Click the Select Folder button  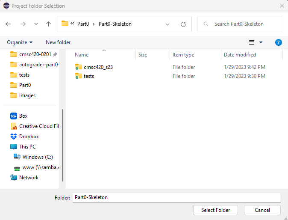(x=215, y=210)
